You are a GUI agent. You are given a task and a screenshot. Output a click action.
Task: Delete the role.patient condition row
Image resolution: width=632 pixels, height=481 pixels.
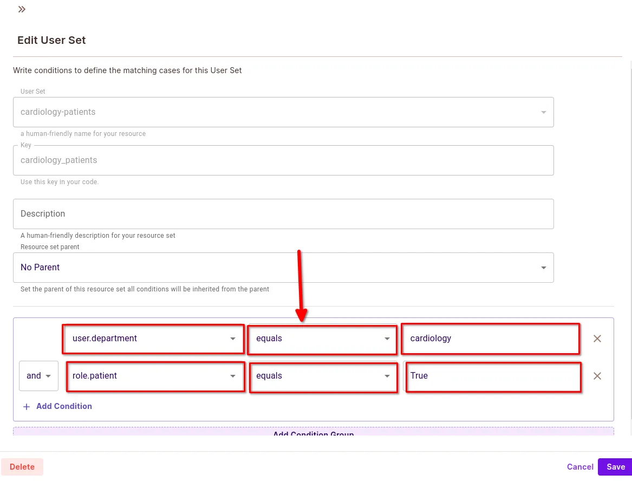point(597,376)
